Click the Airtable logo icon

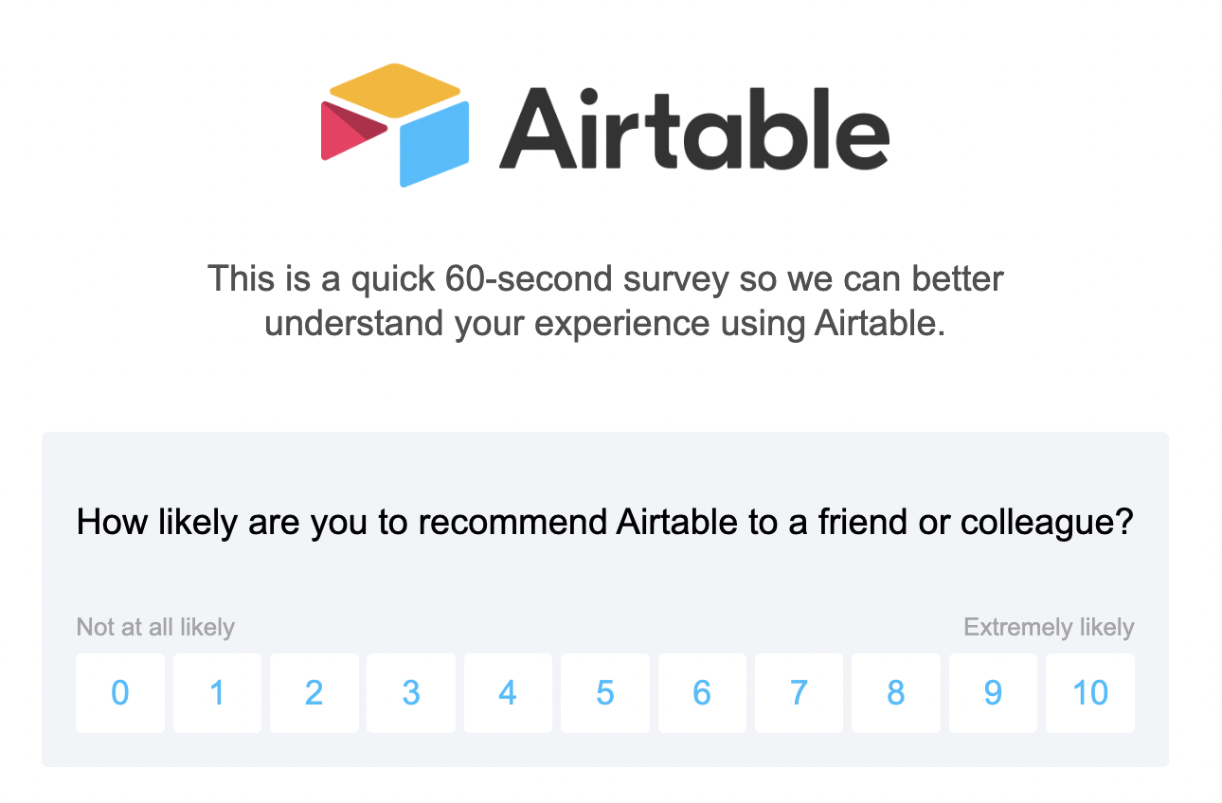pyautogui.click(x=393, y=123)
